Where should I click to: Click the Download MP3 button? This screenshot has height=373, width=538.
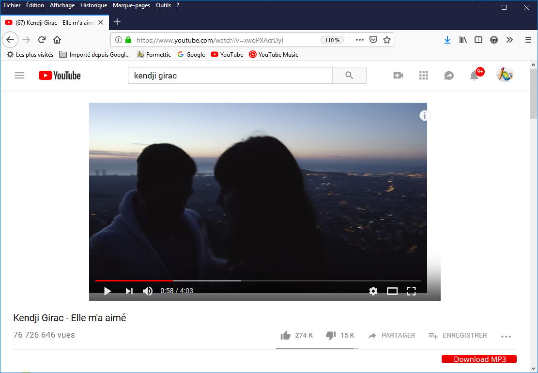pyautogui.click(x=479, y=359)
